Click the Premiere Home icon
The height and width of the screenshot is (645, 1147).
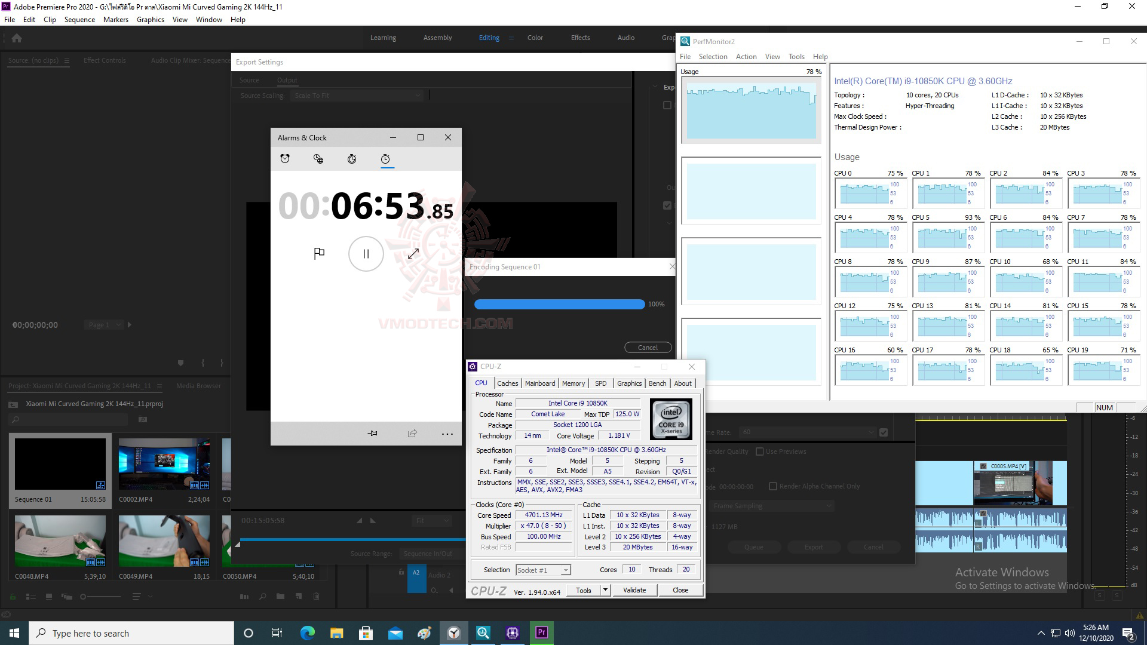(x=17, y=38)
